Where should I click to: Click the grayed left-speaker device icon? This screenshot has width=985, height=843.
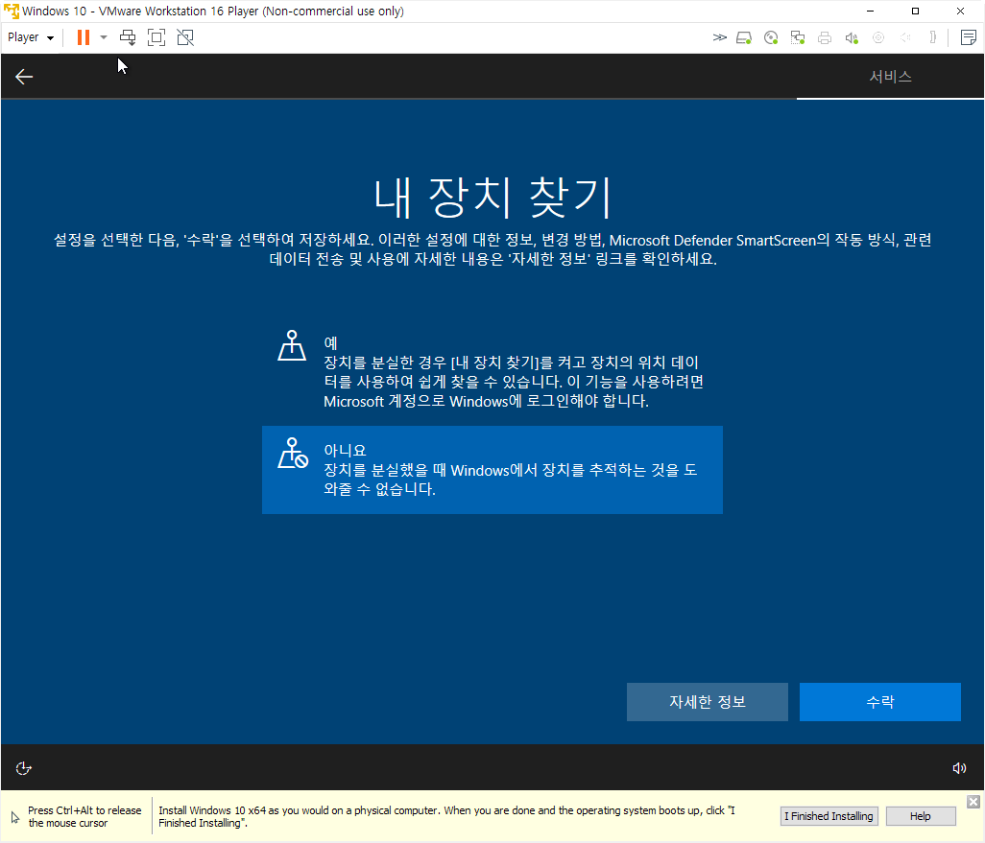[906, 37]
